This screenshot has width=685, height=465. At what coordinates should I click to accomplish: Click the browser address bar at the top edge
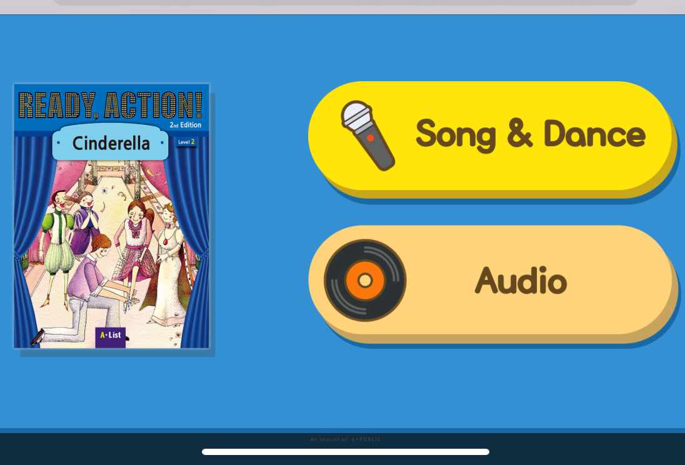pos(345,2)
